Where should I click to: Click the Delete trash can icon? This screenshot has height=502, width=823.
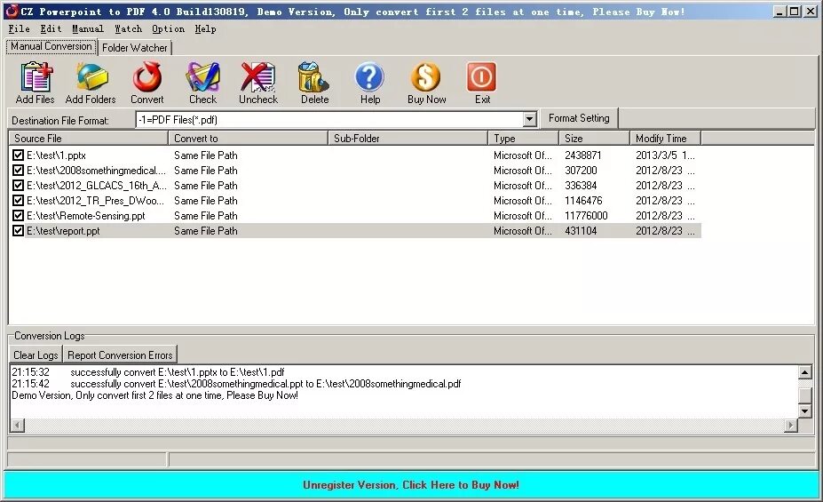click(x=314, y=77)
